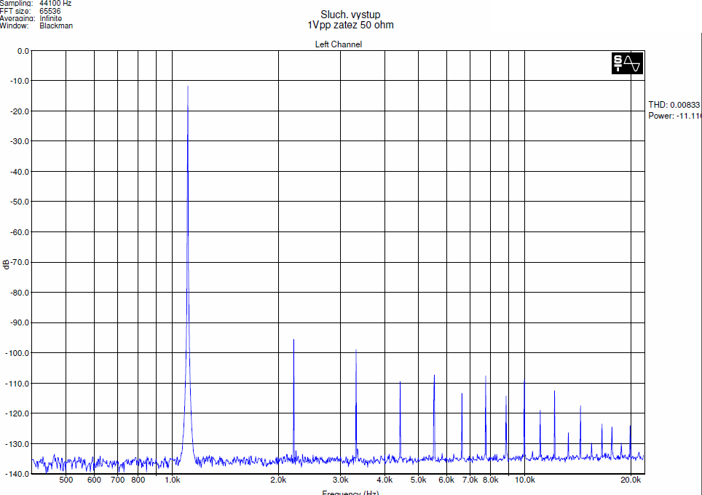This screenshot has height=495, width=702.
Task: Click the chart title 'Sluch. vystup'
Action: [x=350, y=15]
